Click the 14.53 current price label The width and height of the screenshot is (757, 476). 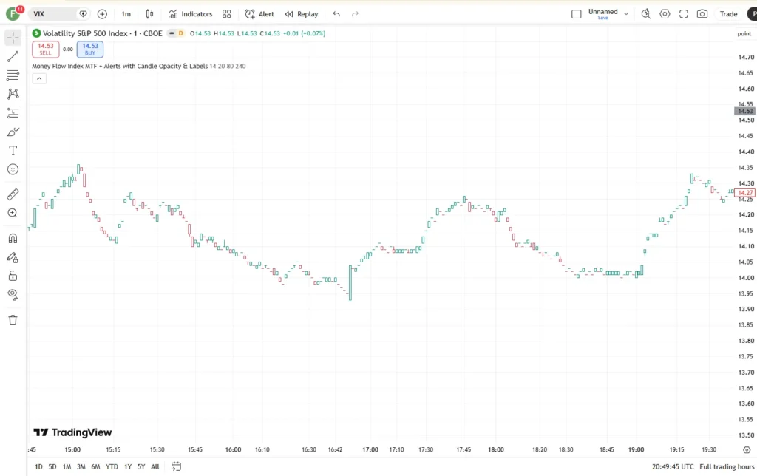(745, 111)
